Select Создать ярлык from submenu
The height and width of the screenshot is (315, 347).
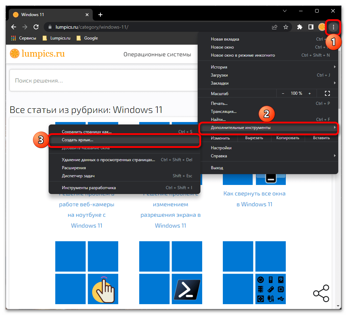click(125, 140)
